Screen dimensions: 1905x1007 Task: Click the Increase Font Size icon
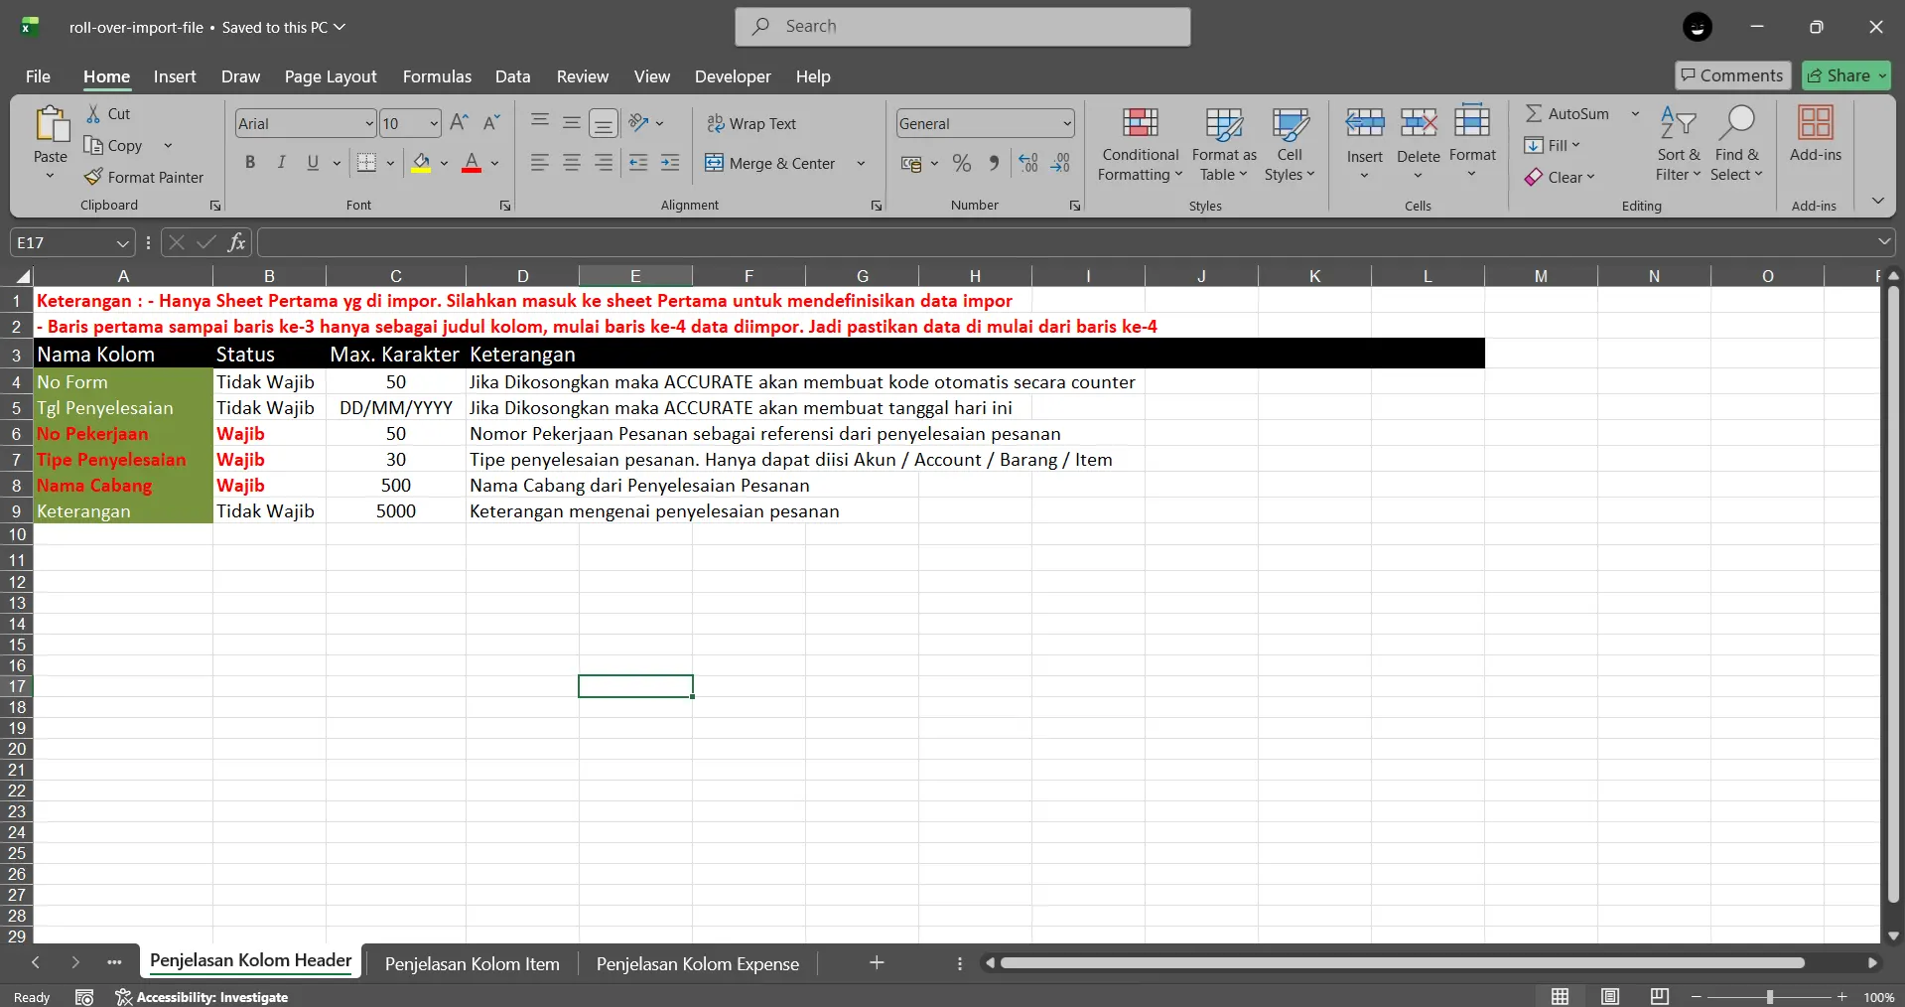459,123
